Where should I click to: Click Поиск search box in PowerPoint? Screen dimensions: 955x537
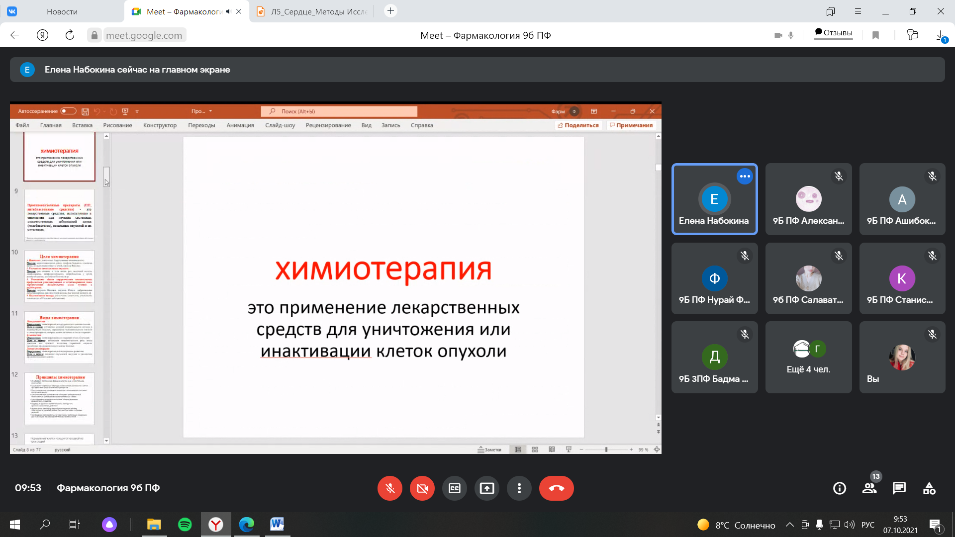339,111
